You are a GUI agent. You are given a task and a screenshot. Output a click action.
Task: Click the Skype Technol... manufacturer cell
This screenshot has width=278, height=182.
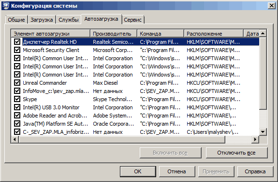(112, 99)
